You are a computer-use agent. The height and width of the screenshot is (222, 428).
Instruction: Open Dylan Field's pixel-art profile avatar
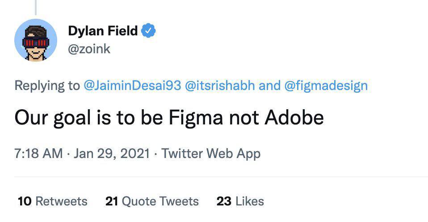(35, 40)
